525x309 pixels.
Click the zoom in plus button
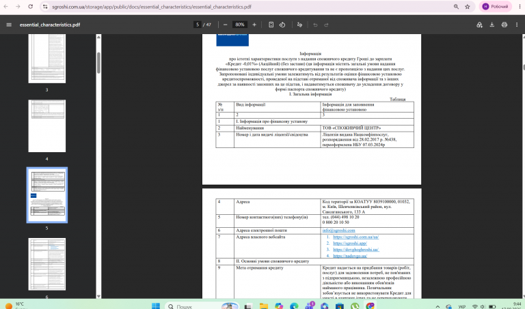(254, 25)
